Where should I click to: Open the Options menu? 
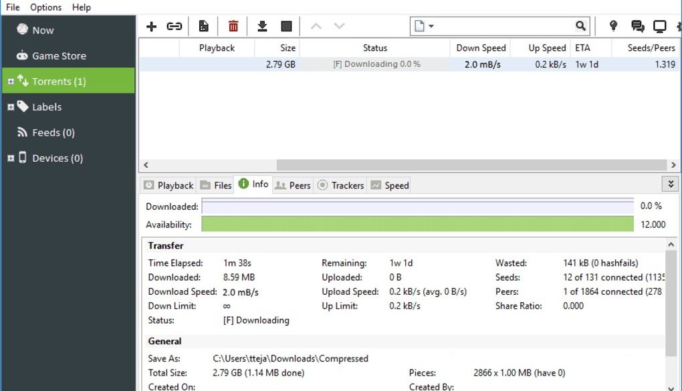45,7
